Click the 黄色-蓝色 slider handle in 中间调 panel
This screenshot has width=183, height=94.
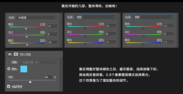click(27, 45)
